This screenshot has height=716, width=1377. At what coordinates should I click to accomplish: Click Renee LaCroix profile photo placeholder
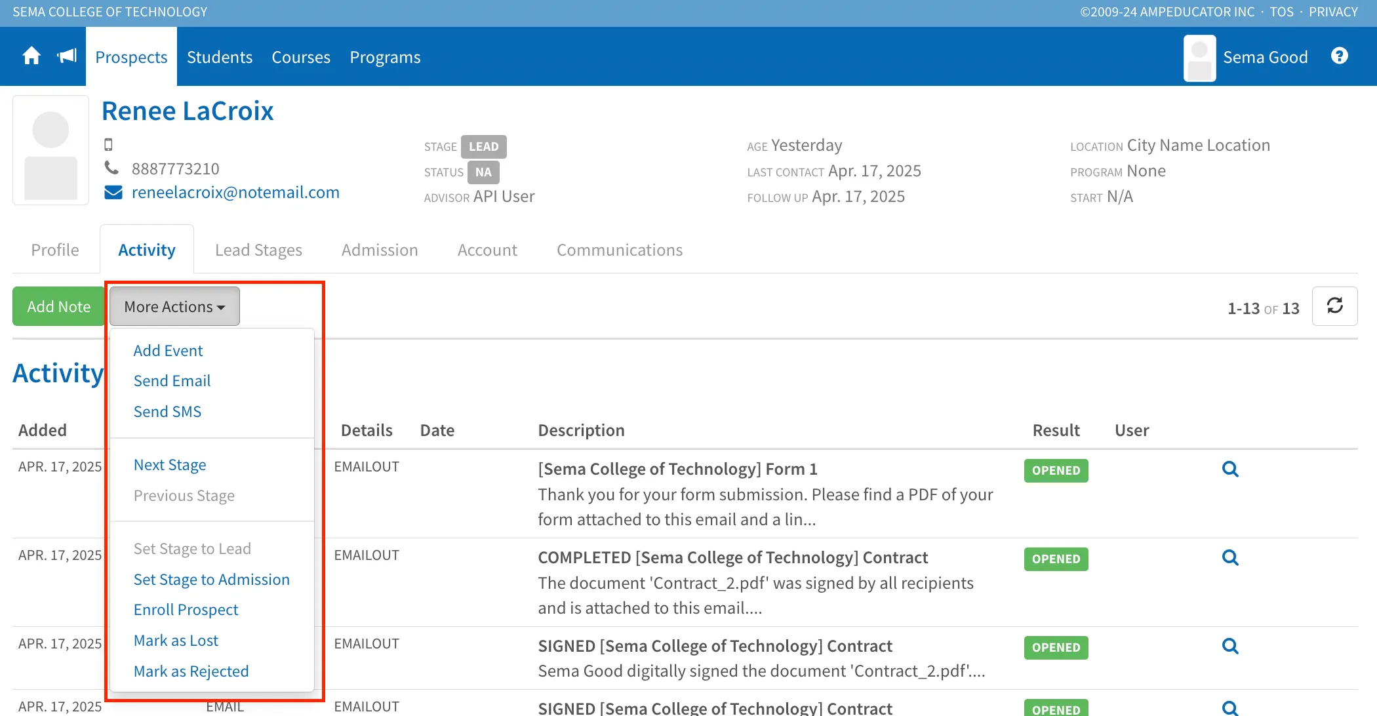pyautogui.click(x=51, y=150)
